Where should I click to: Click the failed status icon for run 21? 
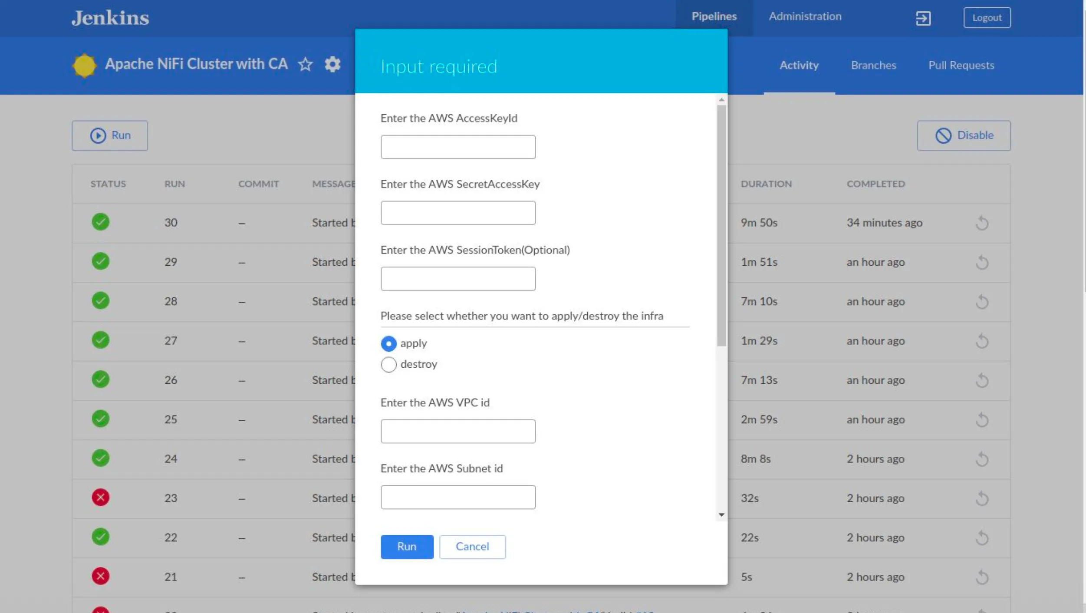[x=100, y=576]
